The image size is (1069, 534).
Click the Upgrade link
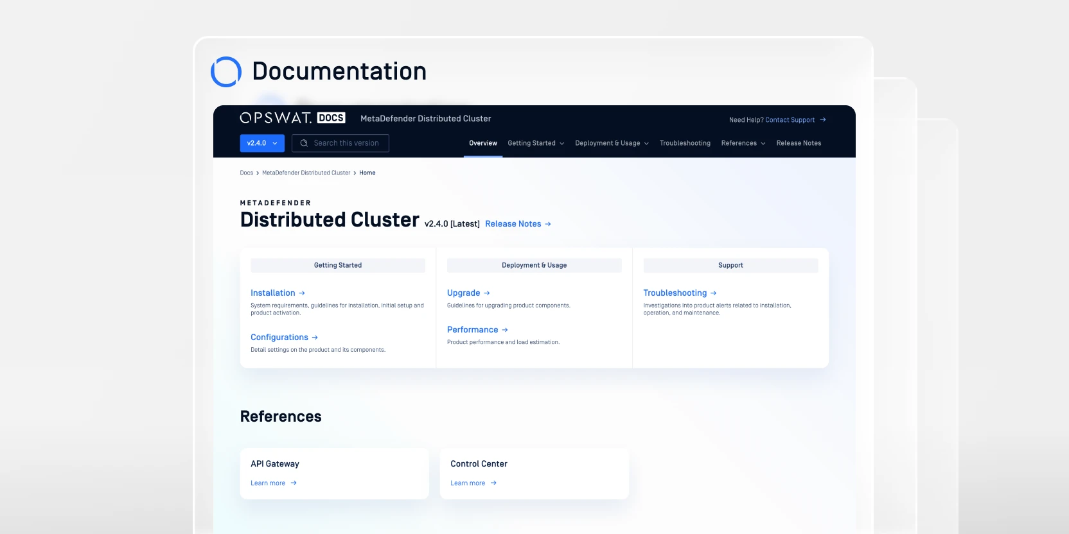(464, 293)
